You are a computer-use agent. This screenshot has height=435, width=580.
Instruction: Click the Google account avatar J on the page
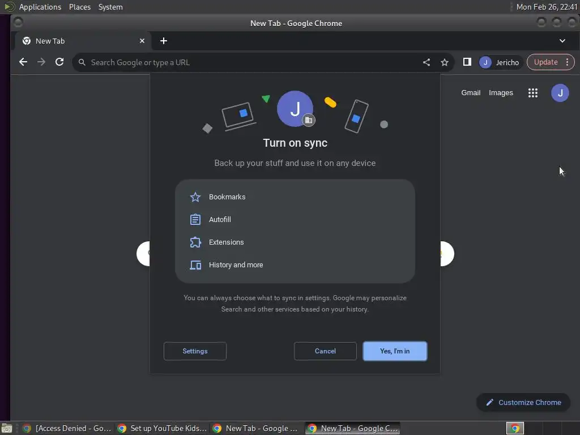[560, 93]
